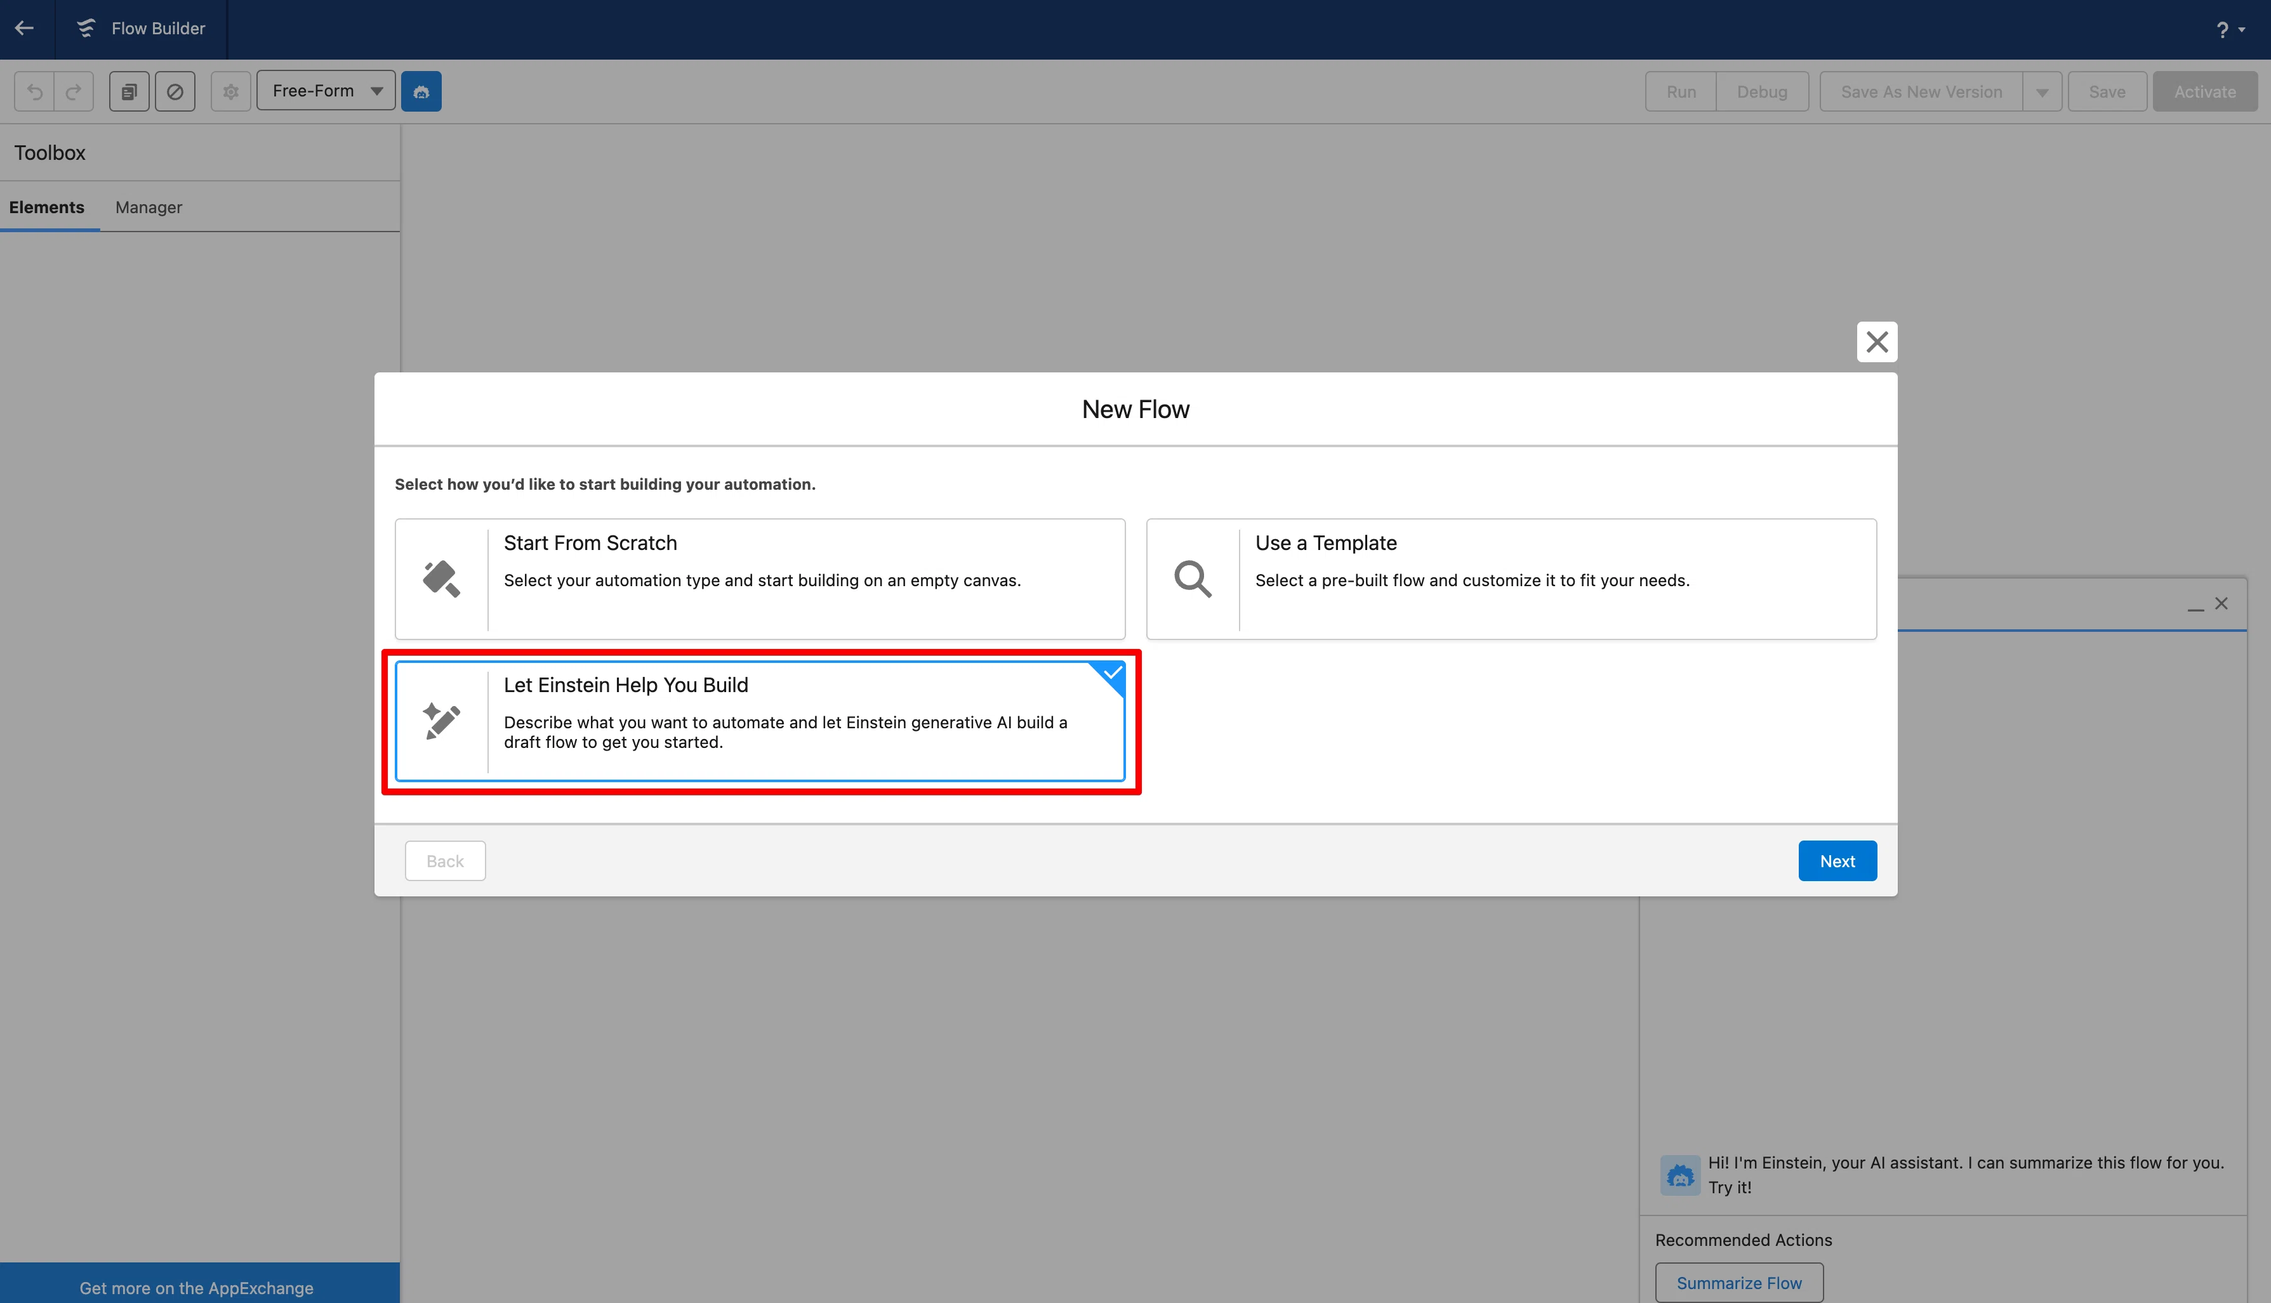Screen dimensions: 2271x1303
Task: Switch to the Elements tab
Action: coord(46,207)
